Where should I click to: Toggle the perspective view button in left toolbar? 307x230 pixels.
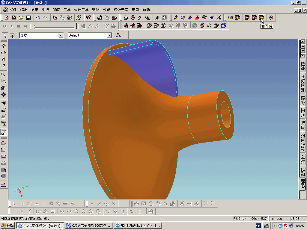[4, 133]
